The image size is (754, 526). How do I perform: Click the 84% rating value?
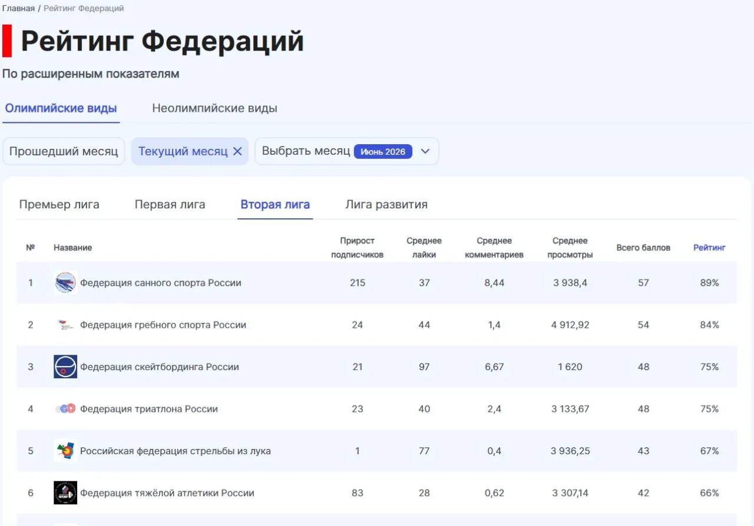pos(709,325)
